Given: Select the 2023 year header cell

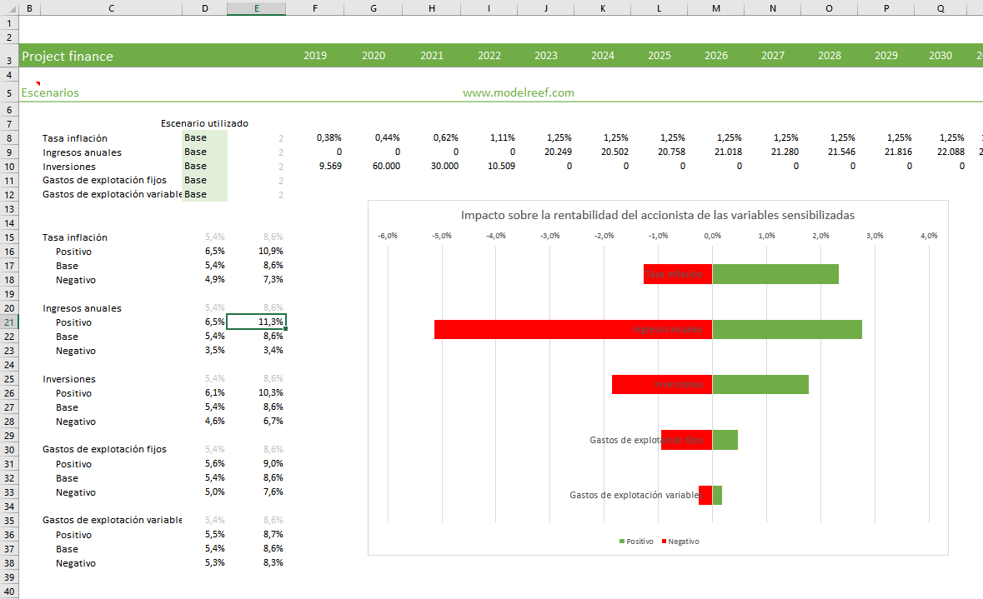Looking at the screenshot, I should pyautogui.click(x=545, y=56).
